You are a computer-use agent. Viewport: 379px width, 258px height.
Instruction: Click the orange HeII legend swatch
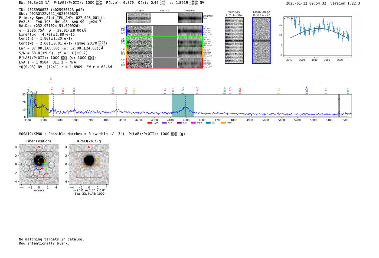tap(223, 123)
